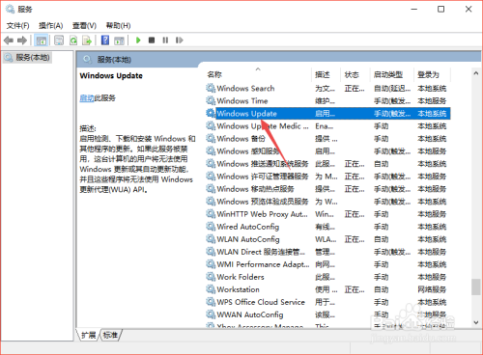483x355 pixels.
Task: Sort by the 描述 column header
Action: click(323, 74)
